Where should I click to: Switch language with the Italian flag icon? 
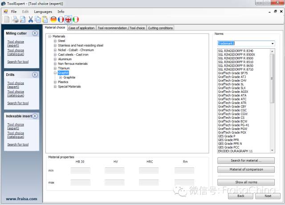click(x=76, y=19)
